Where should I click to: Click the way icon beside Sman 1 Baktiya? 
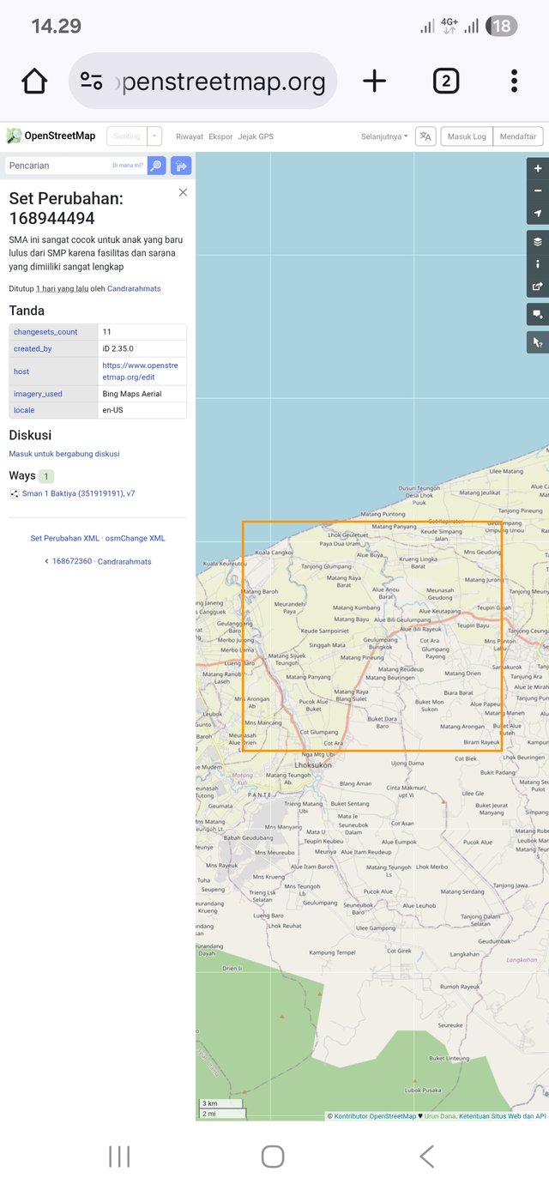pyautogui.click(x=14, y=494)
